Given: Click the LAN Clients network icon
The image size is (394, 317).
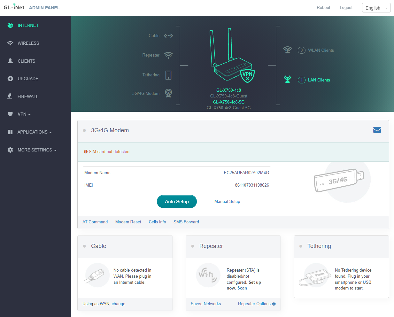Looking at the screenshot, I should (x=288, y=79).
